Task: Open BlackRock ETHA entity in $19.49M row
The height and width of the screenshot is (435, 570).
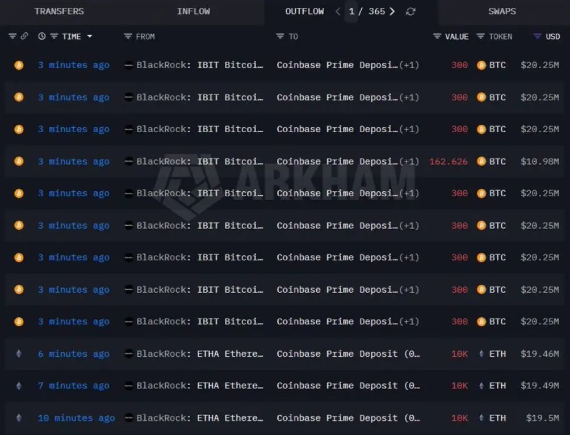Action: [x=200, y=386]
